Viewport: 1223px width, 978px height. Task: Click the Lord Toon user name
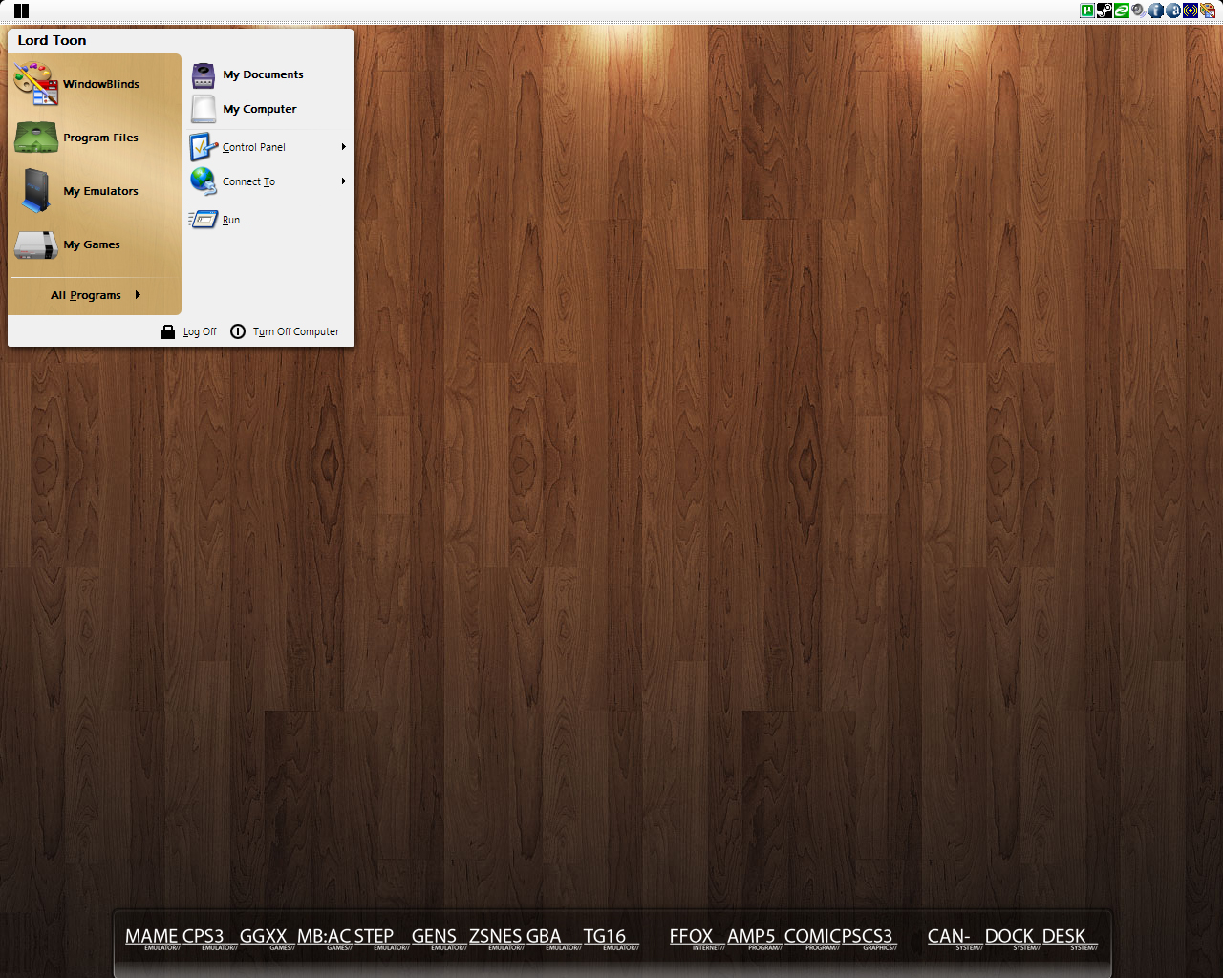(52, 40)
